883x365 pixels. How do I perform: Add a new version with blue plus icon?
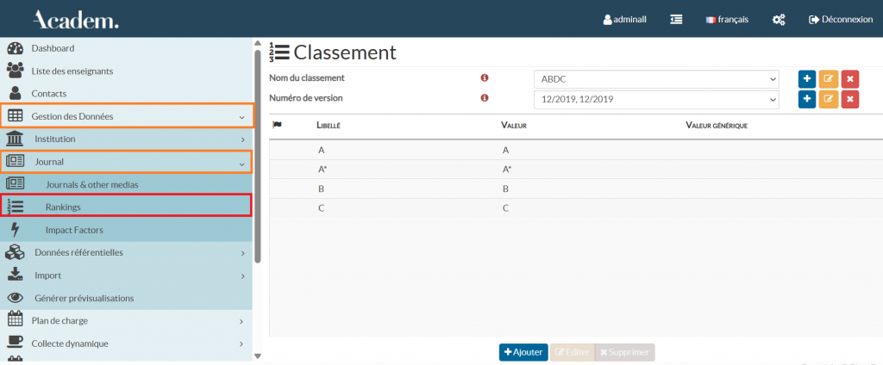pyautogui.click(x=807, y=99)
